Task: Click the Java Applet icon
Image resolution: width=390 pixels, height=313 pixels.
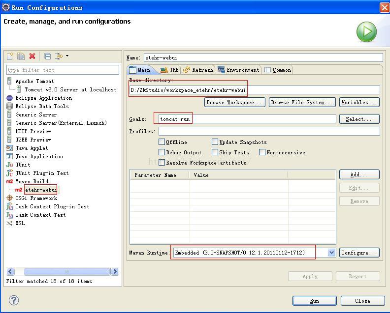Action: (9, 148)
